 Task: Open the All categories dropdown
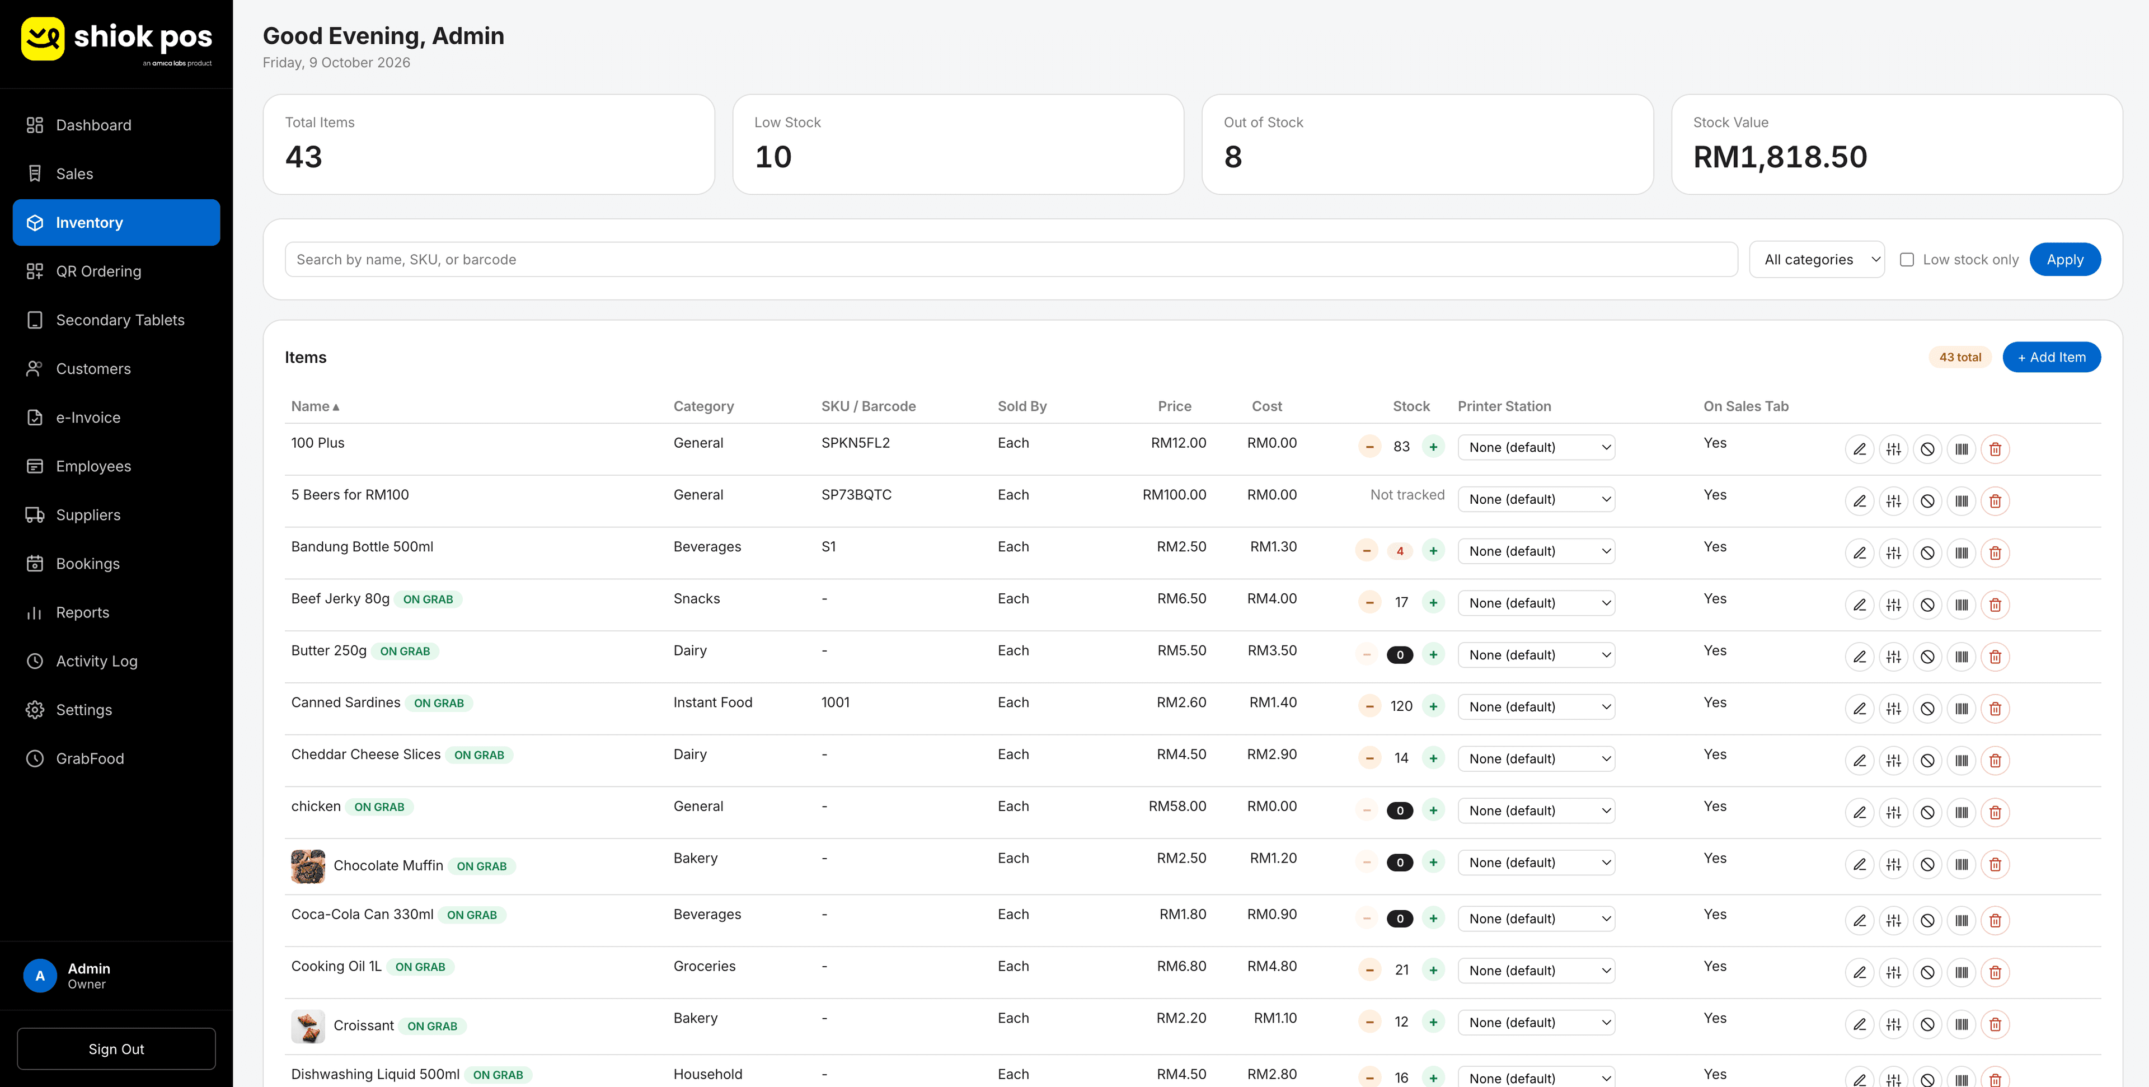pyautogui.click(x=1816, y=260)
